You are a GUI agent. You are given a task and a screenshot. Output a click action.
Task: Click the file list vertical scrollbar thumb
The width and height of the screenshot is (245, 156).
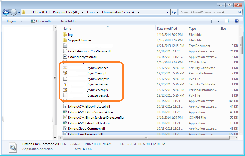[x=241, y=45]
